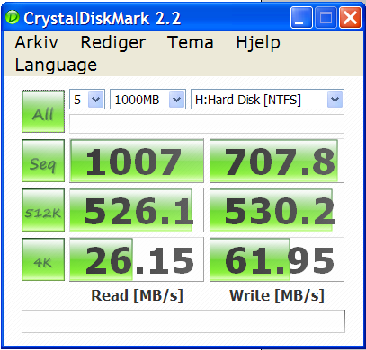Expand the test count dropdown showing 5
This screenshot has height=350, width=366.
tap(96, 100)
